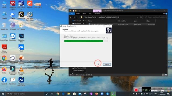Open the notification action center
Viewport: 172px width, 96px height.
(x=169, y=94)
